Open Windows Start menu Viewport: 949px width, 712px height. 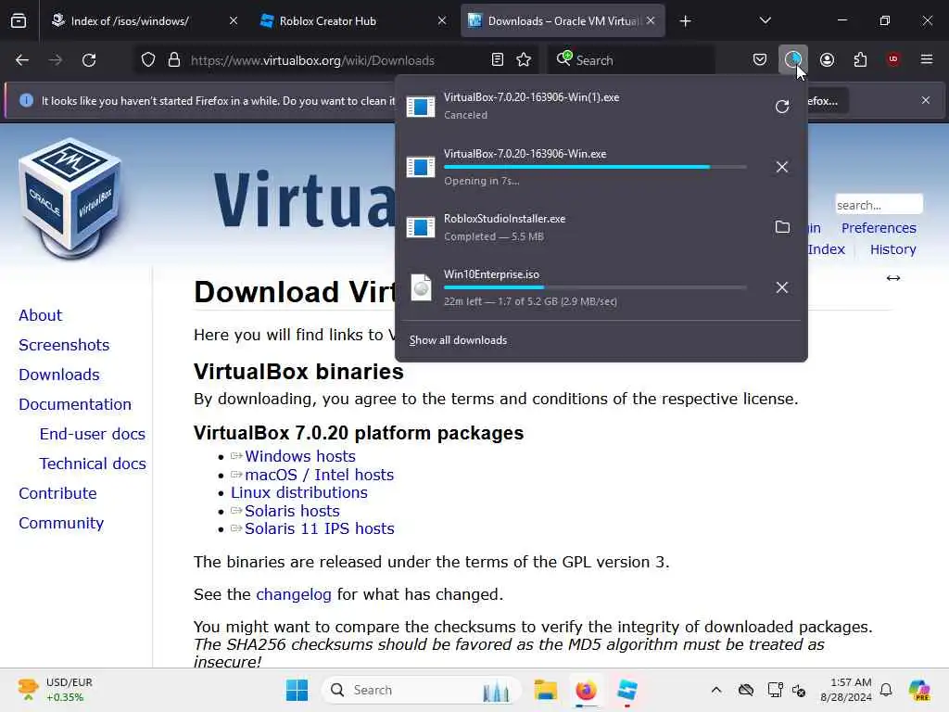click(297, 690)
